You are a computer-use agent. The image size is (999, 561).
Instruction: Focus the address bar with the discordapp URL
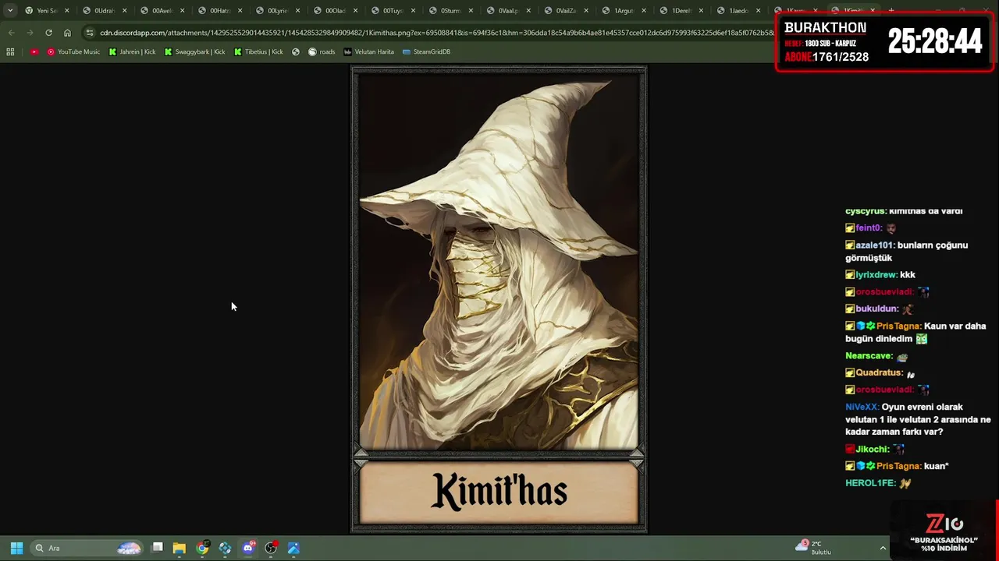(436, 33)
